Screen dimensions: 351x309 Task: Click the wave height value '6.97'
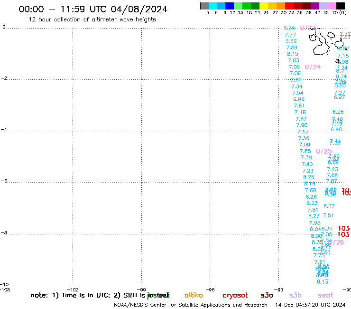(x=339, y=97)
